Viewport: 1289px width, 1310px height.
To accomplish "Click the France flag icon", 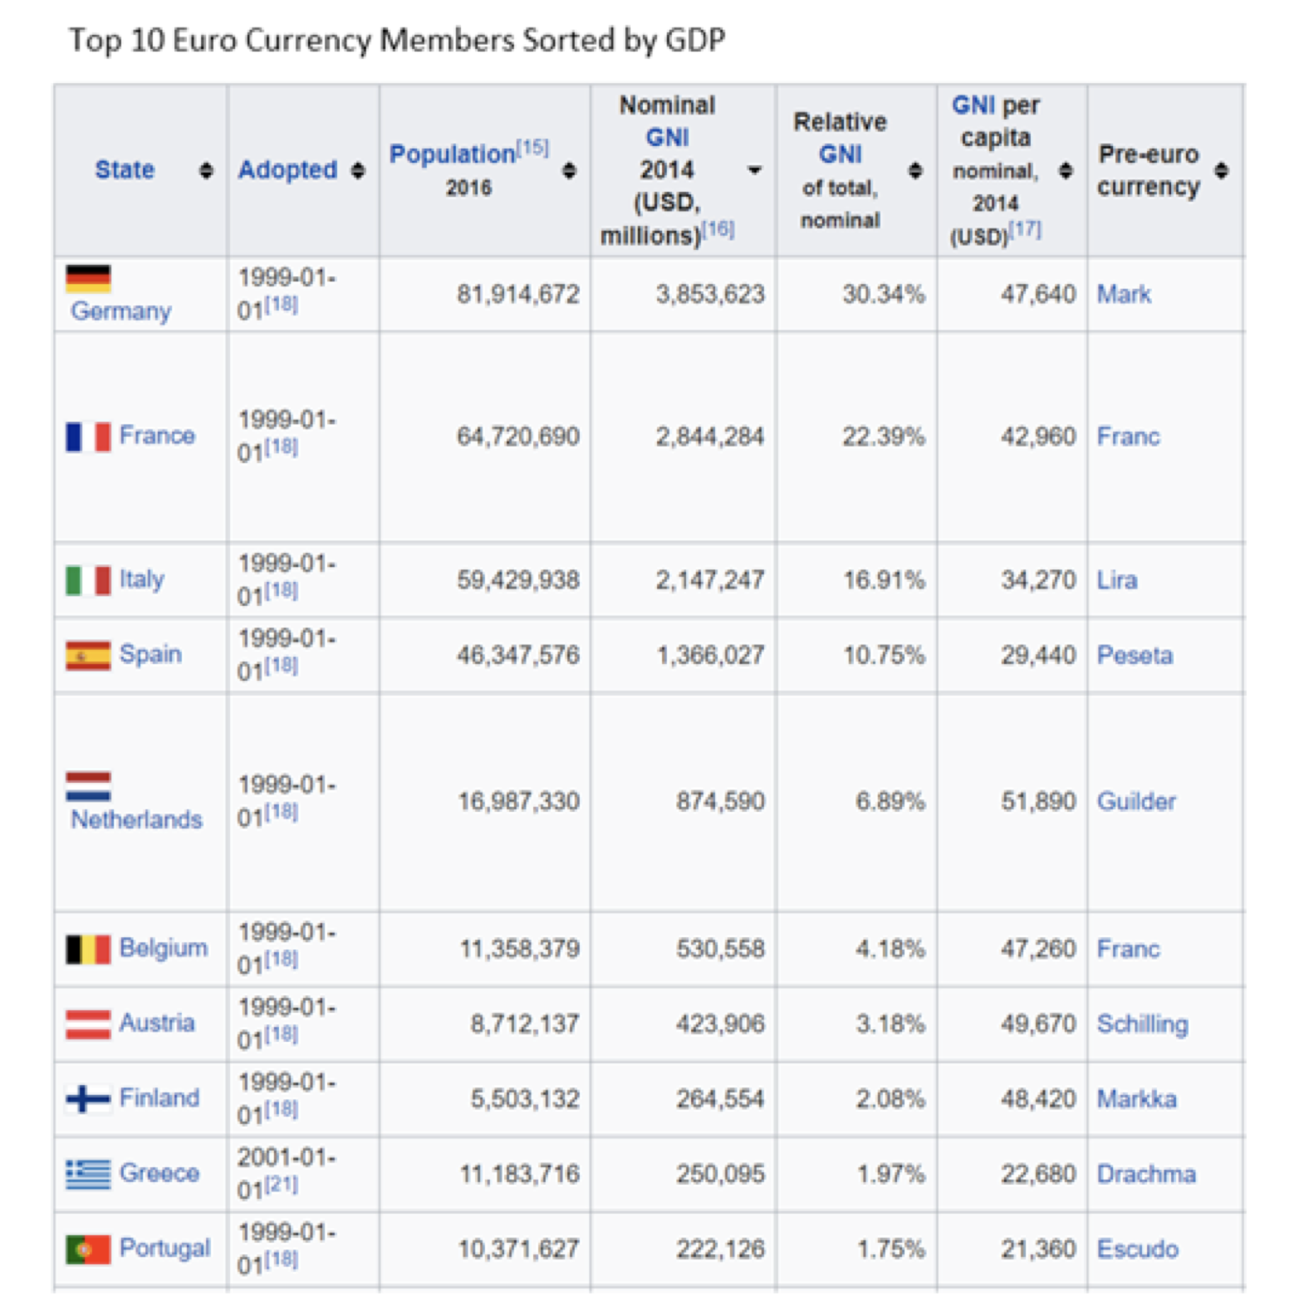I will 88,437.
